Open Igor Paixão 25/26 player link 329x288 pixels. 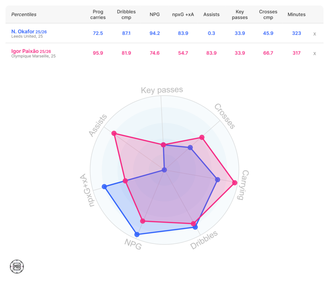[x=31, y=51]
